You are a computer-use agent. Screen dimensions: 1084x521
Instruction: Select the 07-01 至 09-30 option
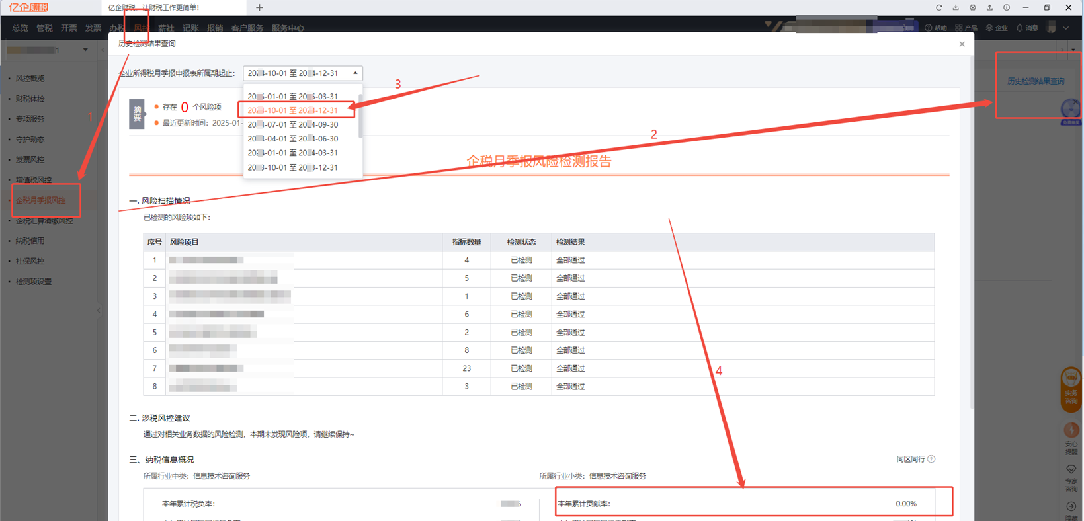293,124
